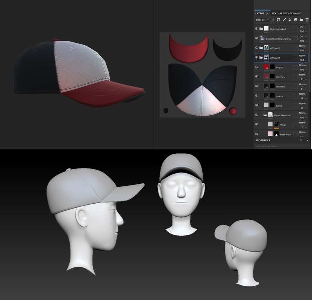The image size is (312, 300).
Task: Select the Wear layer name
Action: click(x=283, y=125)
